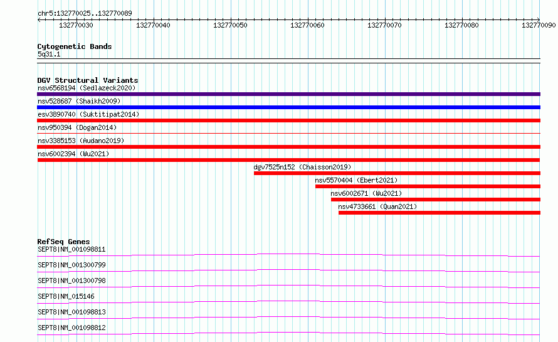Open nsv4733661 (Quan2021) variant label
Viewport: 558px width, 342px height.
click(x=377, y=206)
